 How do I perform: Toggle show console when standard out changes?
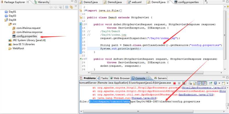point(199,83)
